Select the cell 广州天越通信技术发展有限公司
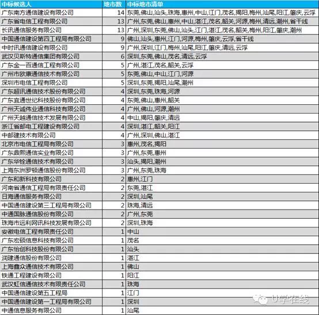319x315 pixels. pos(51,117)
